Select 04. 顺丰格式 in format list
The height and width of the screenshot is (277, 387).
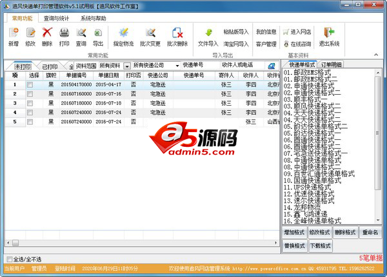point(304,100)
